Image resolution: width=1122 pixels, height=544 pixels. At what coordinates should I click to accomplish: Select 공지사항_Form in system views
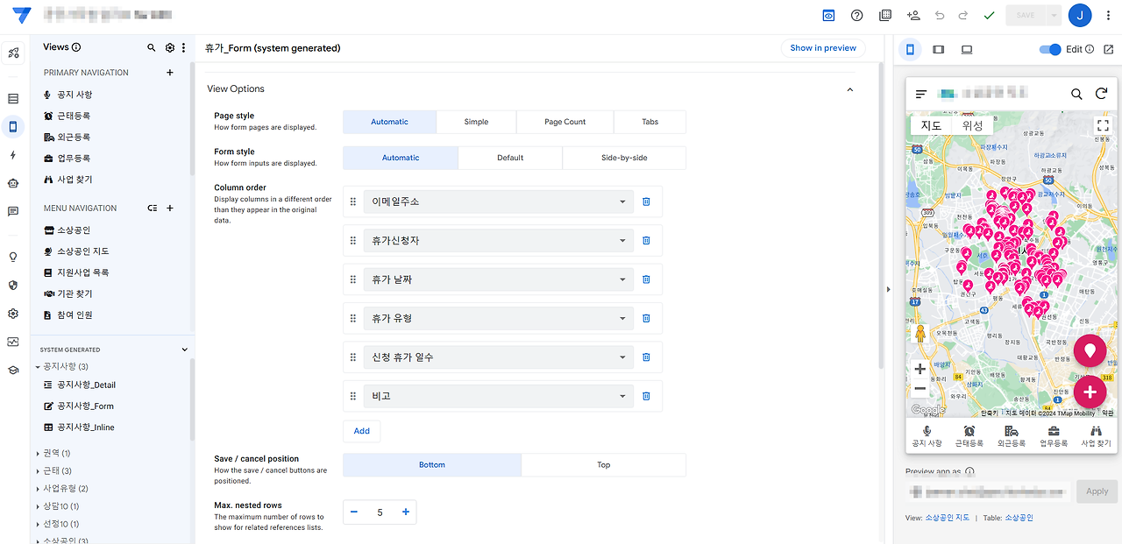pos(85,406)
